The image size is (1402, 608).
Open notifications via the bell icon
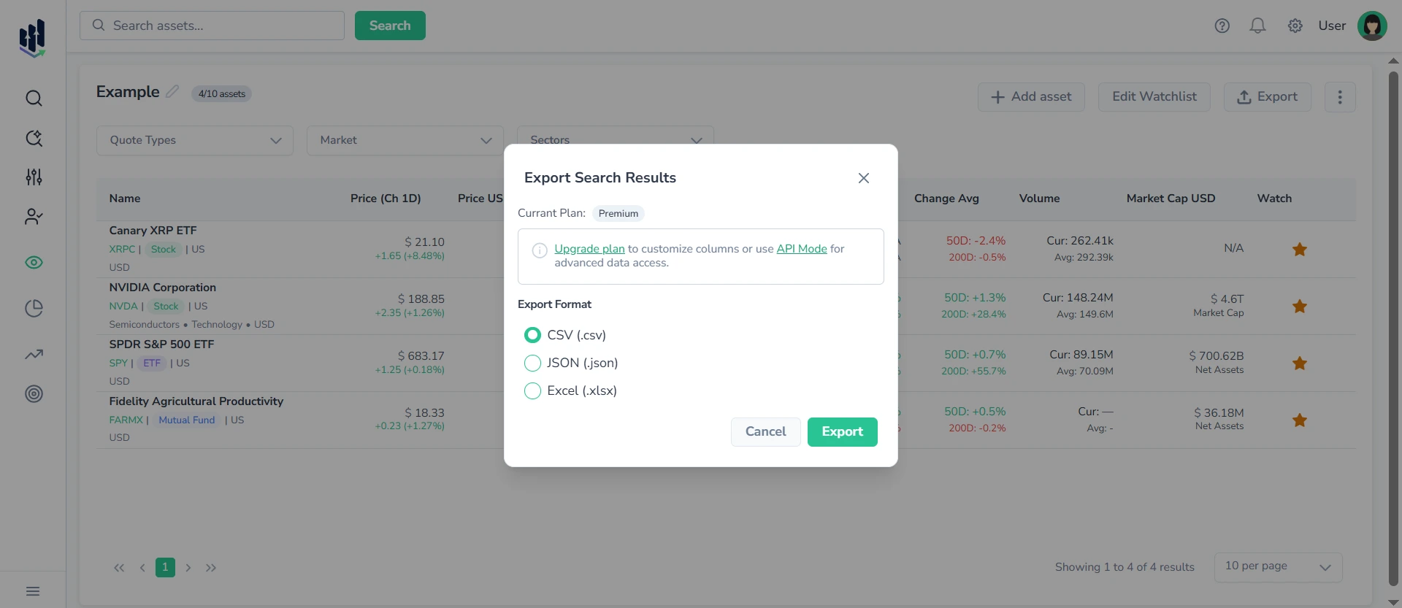pyautogui.click(x=1257, y=26)
